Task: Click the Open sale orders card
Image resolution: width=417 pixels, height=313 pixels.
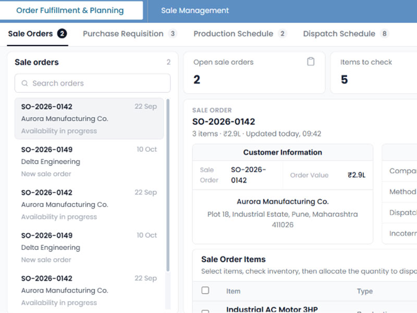Action: (x=254, y=73)
